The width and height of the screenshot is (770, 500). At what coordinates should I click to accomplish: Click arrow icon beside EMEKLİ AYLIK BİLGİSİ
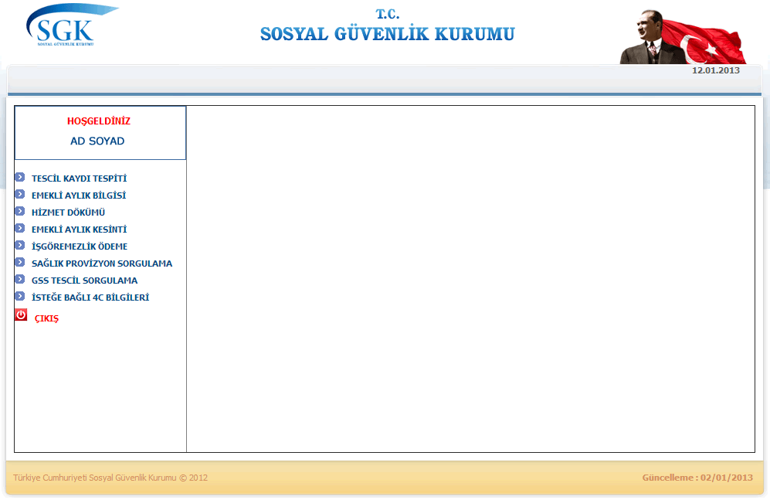[19, 194]
